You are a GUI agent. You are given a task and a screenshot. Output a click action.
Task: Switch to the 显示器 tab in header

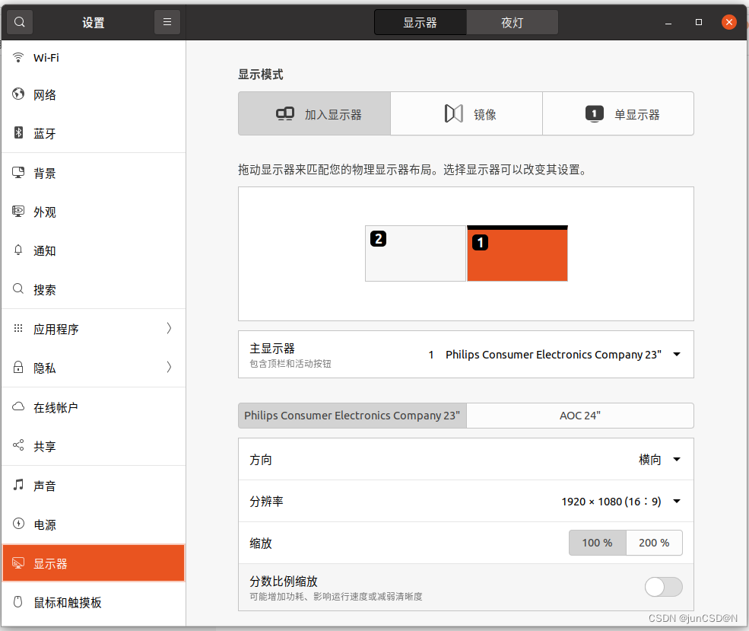[421, 23]
